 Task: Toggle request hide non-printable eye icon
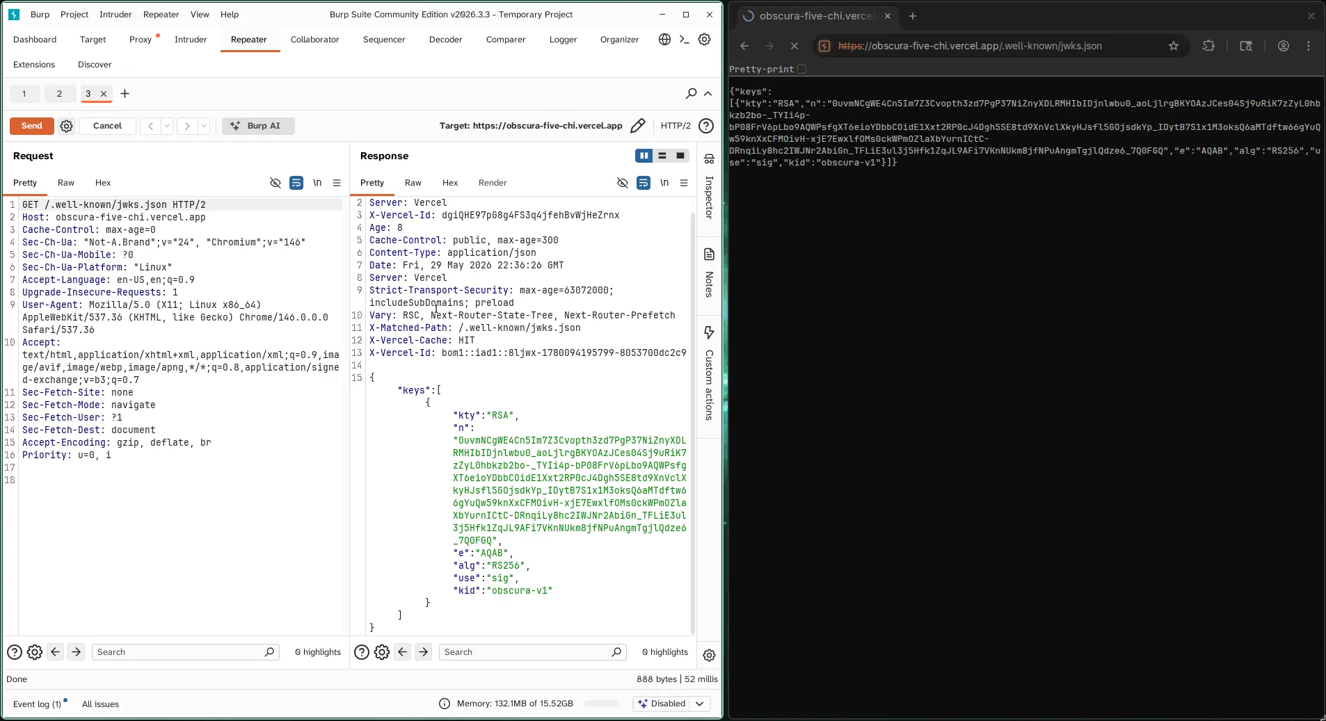pyautogui.click(x=275, y=183)
